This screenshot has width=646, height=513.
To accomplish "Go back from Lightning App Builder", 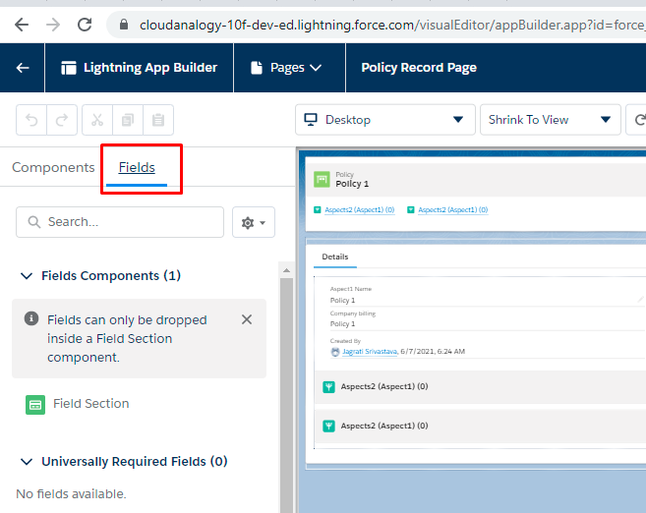I will tap(23, 68).
